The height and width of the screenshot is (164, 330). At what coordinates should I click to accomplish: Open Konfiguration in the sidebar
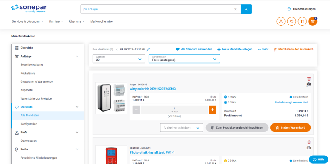click(x=29, y=124)
